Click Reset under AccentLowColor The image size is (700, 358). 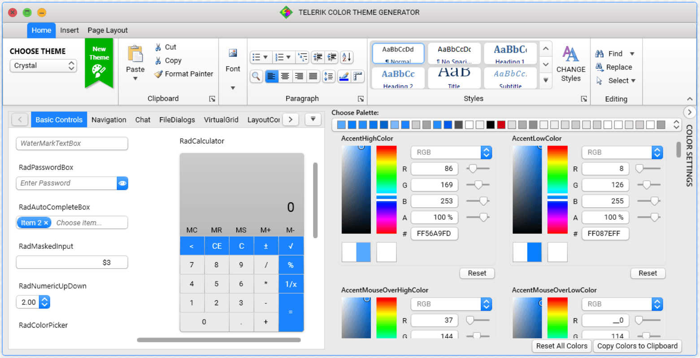click(648, 273)
